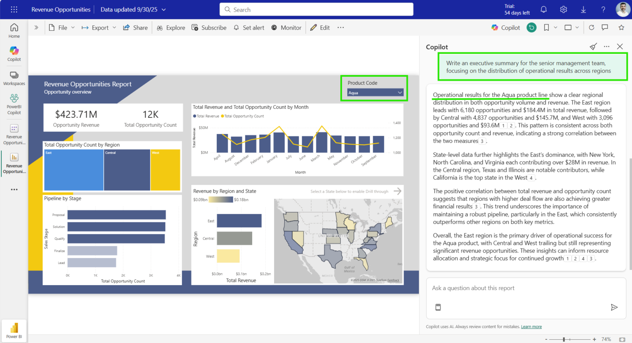Click the Subscribe button
The height and width of the screenshot is (343, 632).
click(209, 28)
